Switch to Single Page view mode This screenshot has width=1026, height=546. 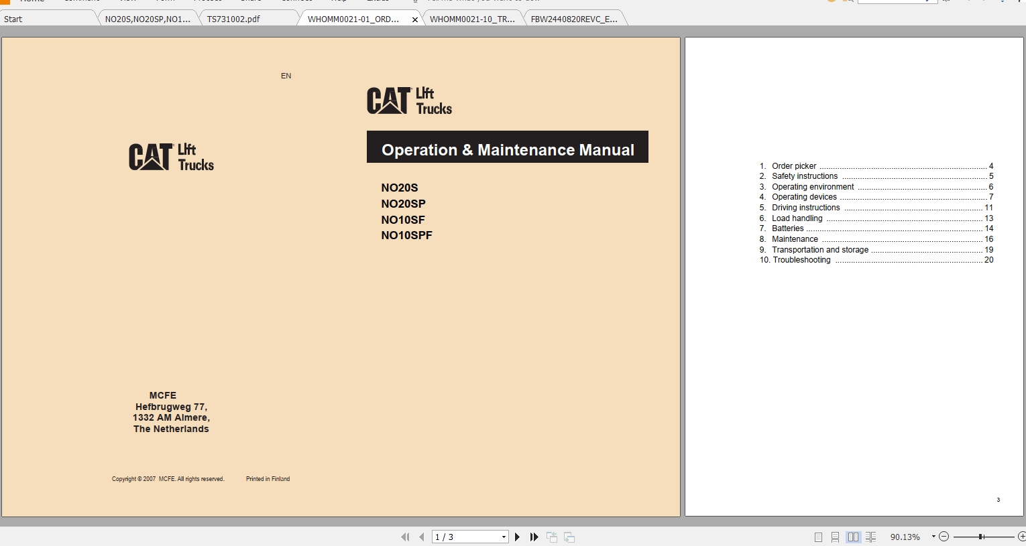point(818,537)
